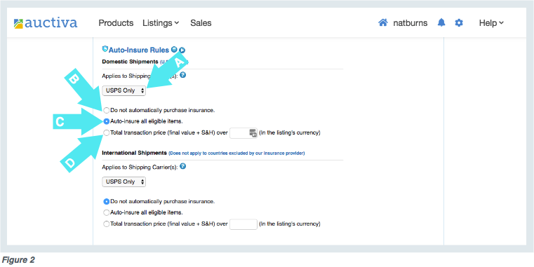
Task: Open the Products menu item
Action: tap(116, 23)
